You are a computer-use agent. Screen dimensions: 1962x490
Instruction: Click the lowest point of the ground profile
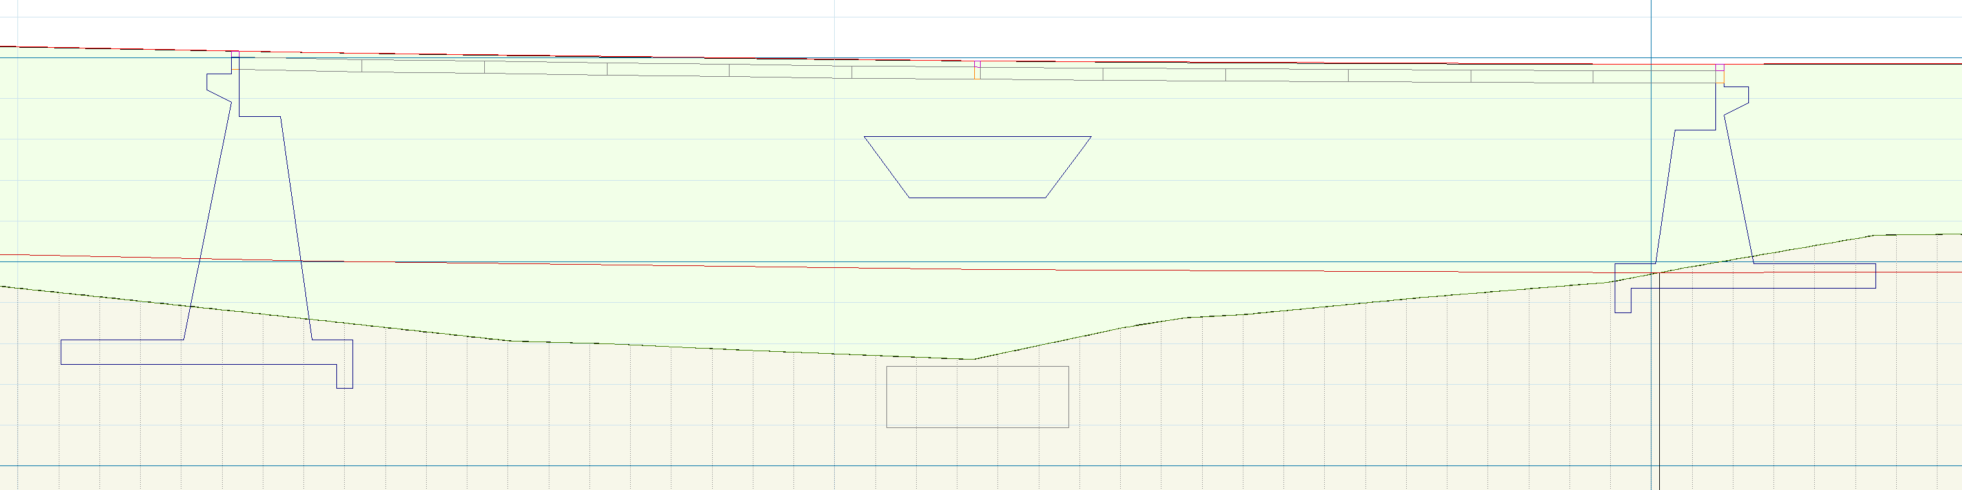(972, 359)
